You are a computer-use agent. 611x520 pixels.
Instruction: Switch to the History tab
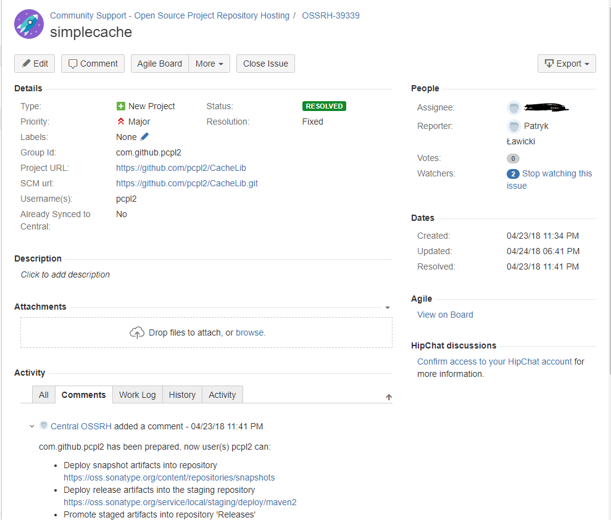tap(182, 395)
